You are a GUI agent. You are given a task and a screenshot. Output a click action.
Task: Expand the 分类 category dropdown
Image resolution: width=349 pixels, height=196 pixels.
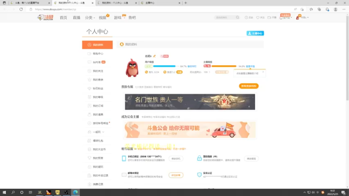click(x=90, y=17)
